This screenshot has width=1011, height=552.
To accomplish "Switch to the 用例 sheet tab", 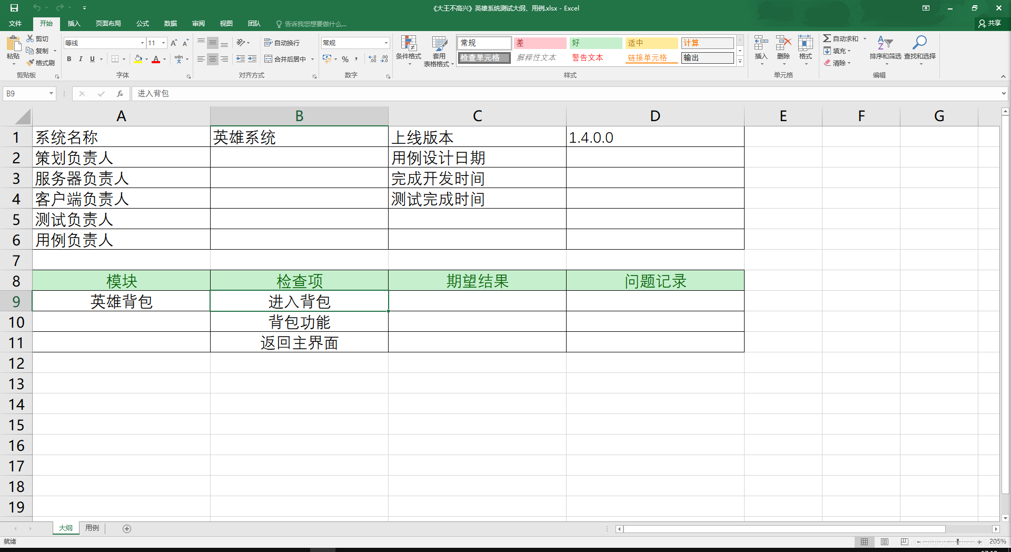I will pyautogui.click(x=92, y=528).
